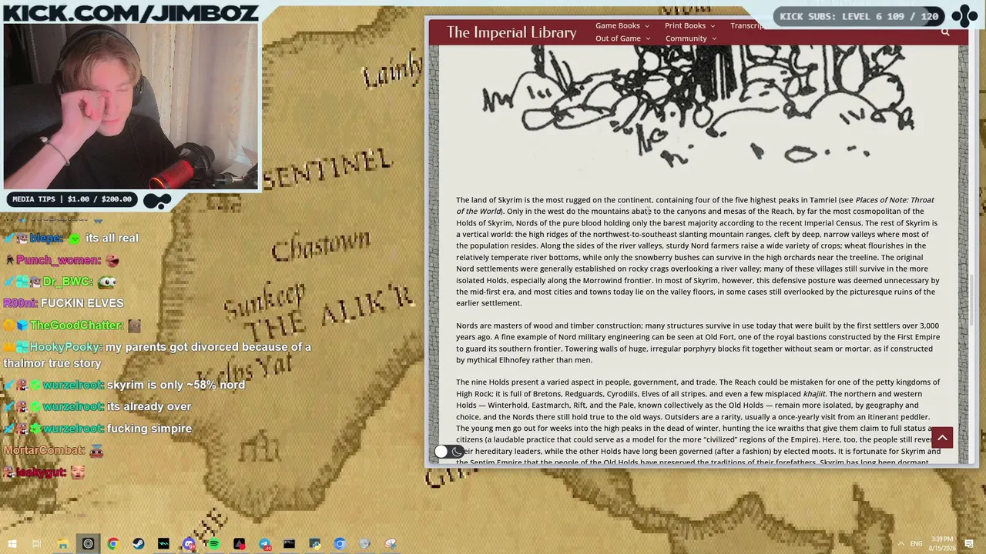Viewport: 986px width, 554px height.
Task: Click the Skyrim sketch illustration
Action: pos(697,104)
